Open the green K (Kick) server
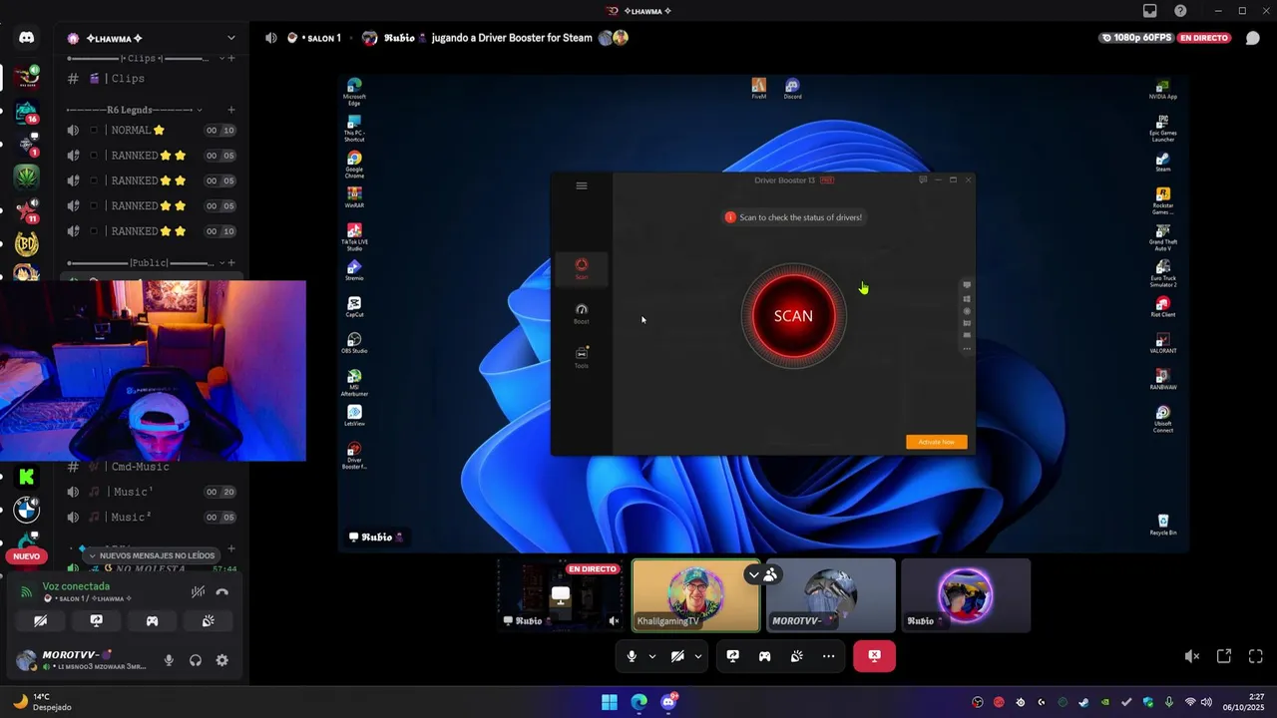The height and width of the screenshot is (718, 1277). coord(26,479)
